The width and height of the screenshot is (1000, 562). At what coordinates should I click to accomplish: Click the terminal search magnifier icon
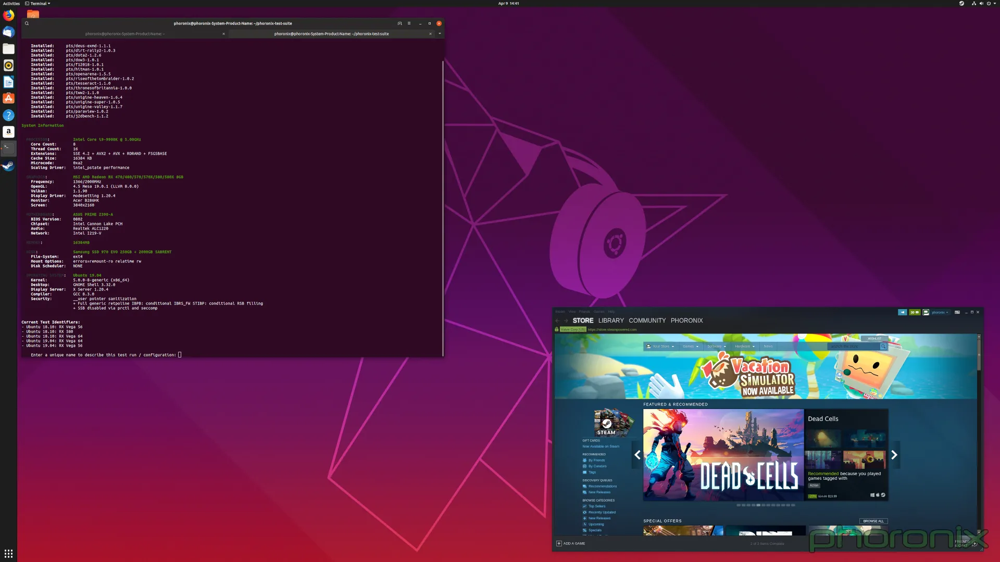27,23
